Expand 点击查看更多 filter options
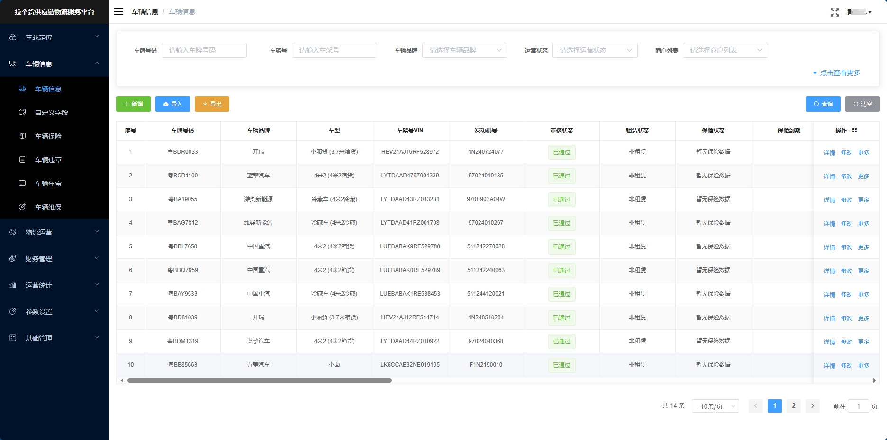887x440 pixels. point(836,73)
